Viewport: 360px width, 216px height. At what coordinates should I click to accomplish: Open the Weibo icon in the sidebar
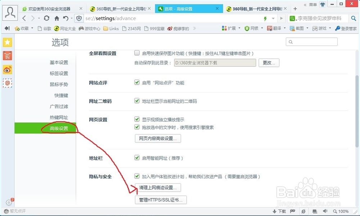(x=7, y=70)
